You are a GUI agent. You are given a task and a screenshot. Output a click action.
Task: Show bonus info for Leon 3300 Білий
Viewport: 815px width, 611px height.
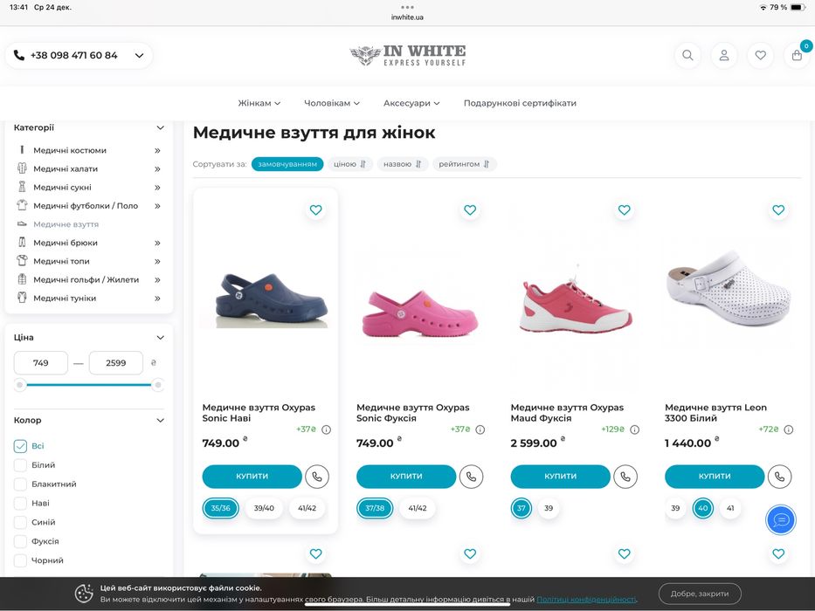[789, 429]
